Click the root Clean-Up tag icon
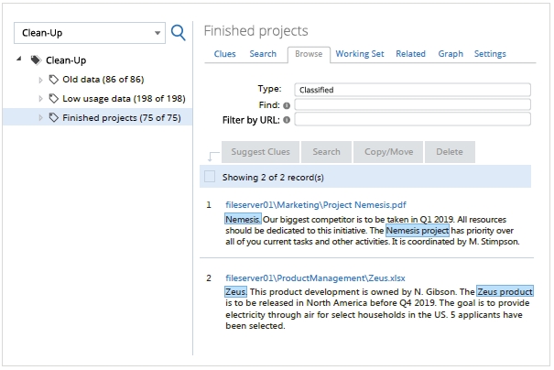 (36, 60)
